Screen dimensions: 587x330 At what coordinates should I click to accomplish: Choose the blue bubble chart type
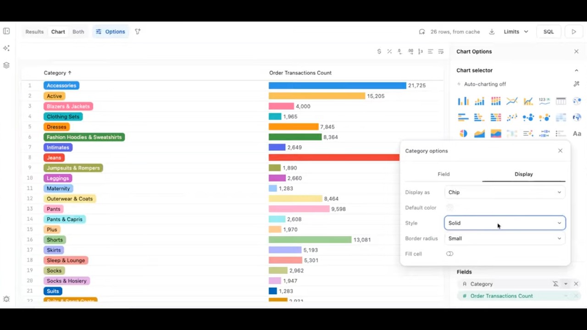point(528,117)
